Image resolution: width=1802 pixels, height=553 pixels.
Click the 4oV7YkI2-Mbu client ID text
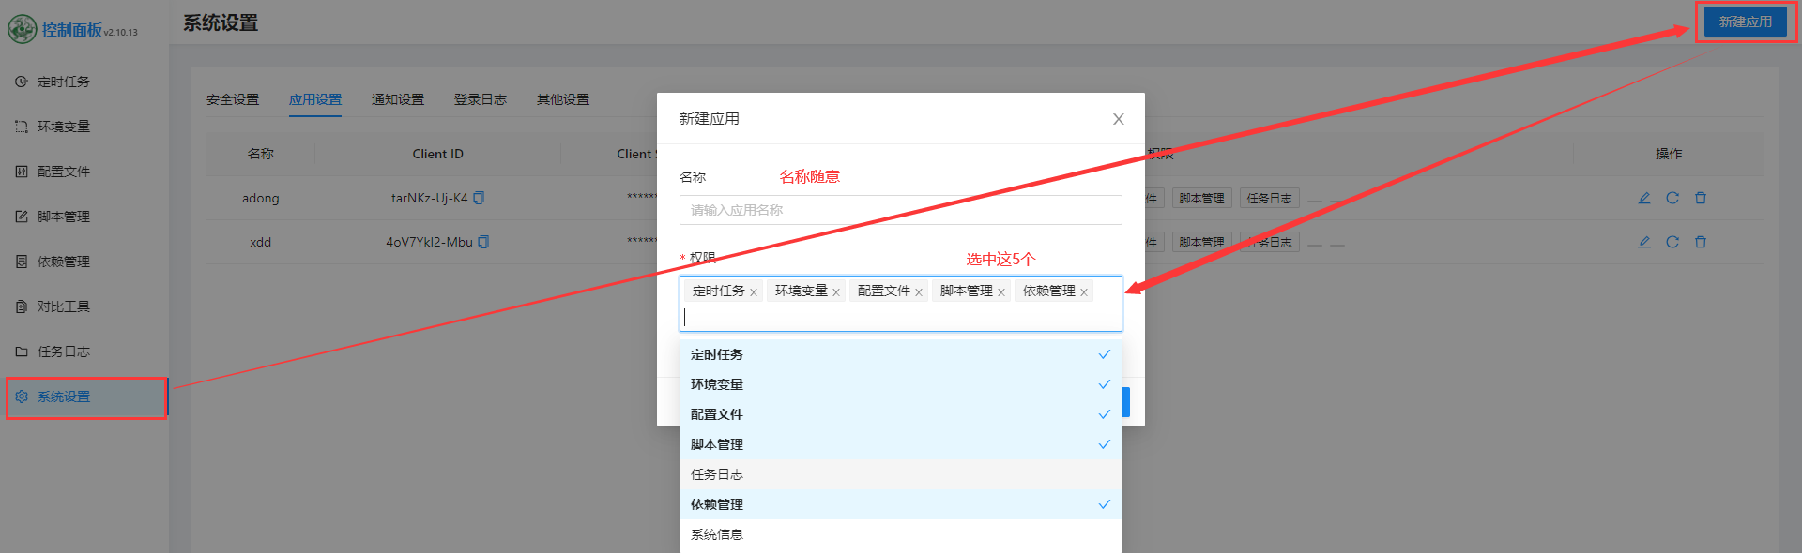[x=429, y=242]
